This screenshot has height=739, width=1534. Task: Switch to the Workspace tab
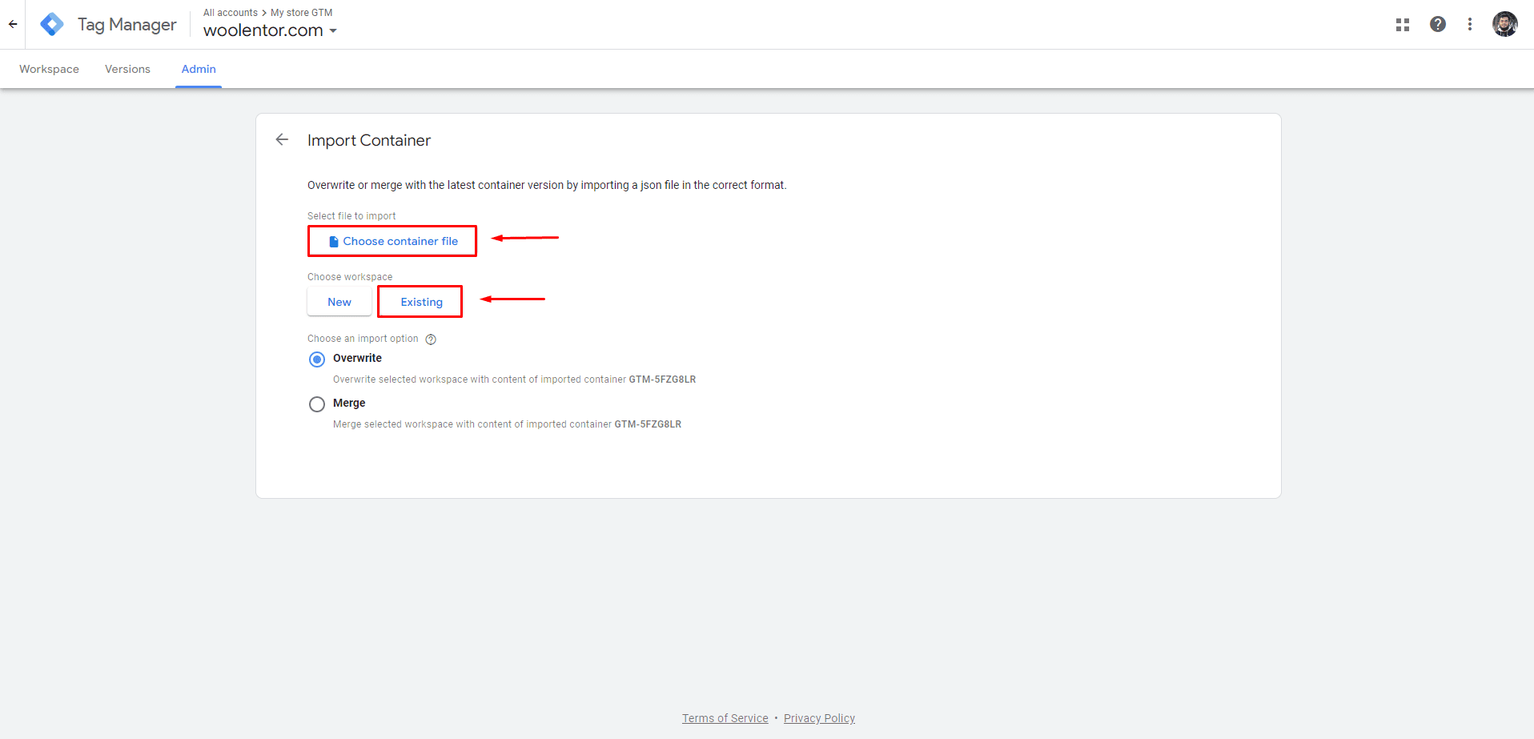point(49,69)
